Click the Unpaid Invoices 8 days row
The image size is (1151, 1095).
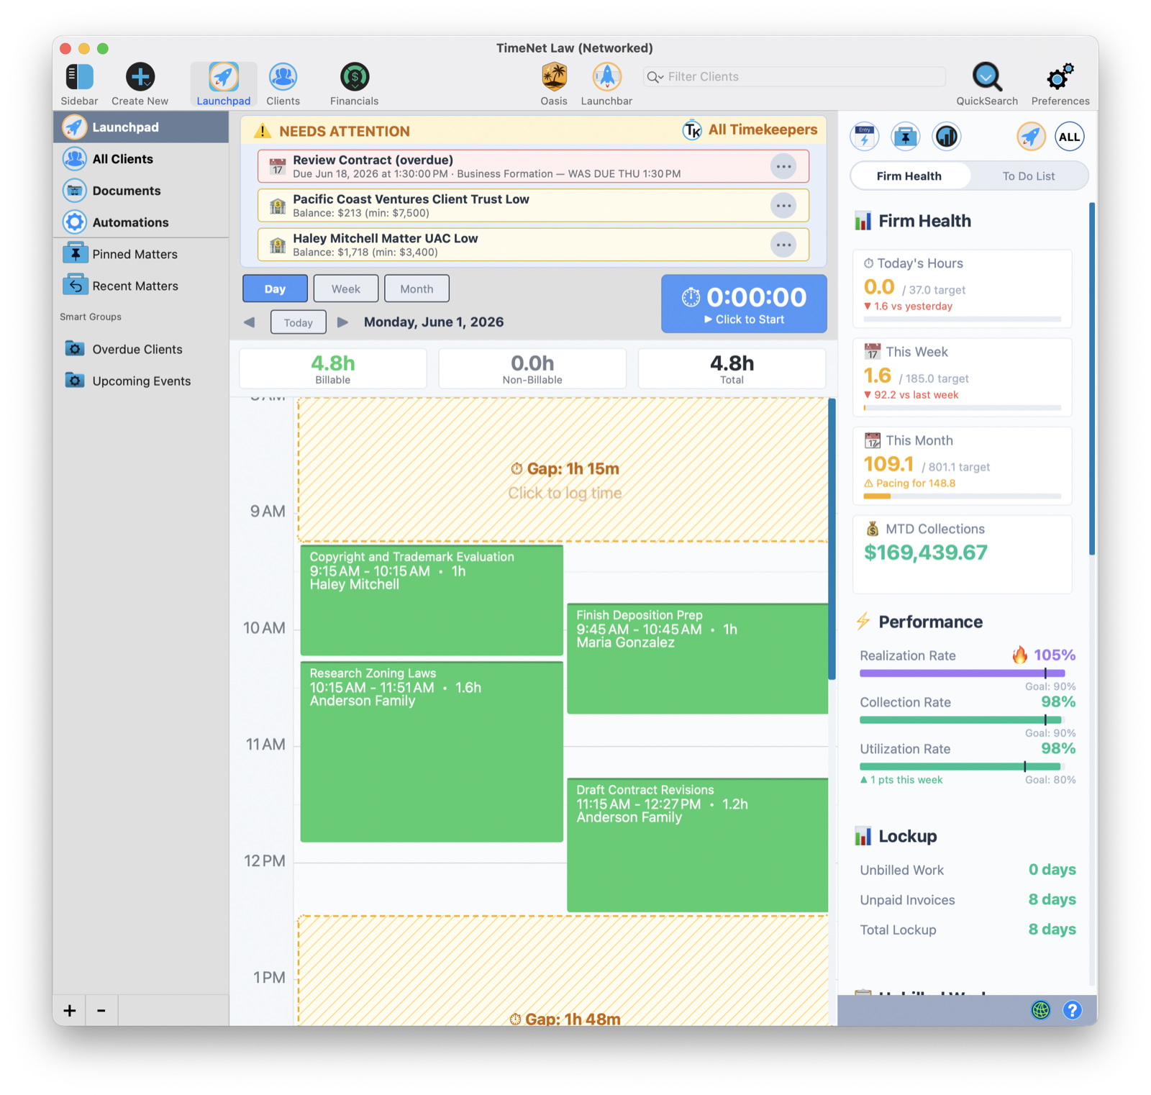point(968,900)
